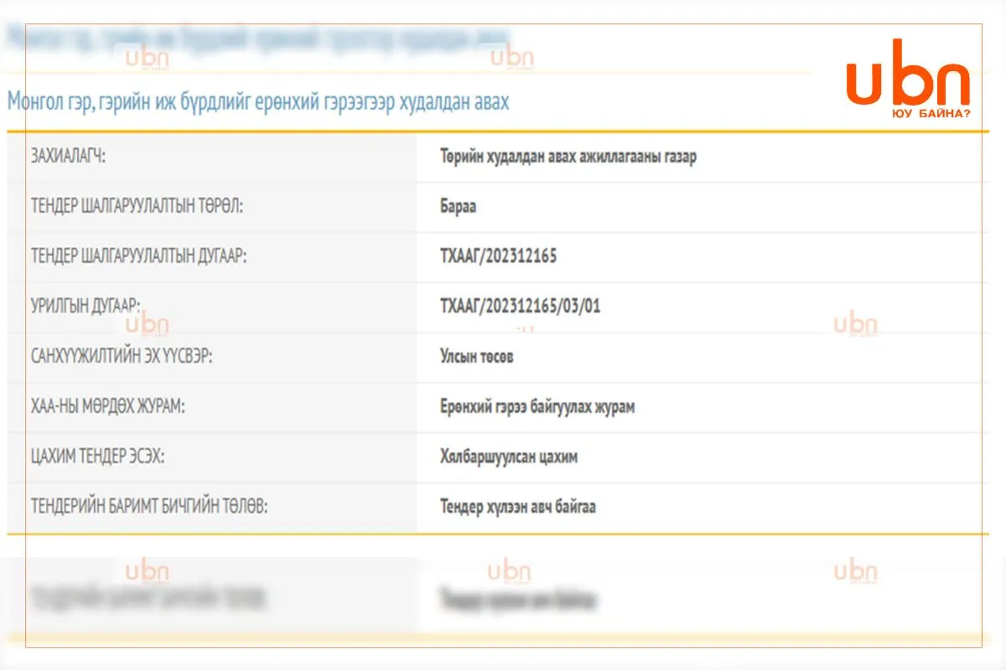The width and height of the screenshot is (1006, 670).
Task: Select the 'ТЕНДЕР ШАЛГАРУУЛАЛТЫН ДУГААР:' label
Action: [139, 256]
